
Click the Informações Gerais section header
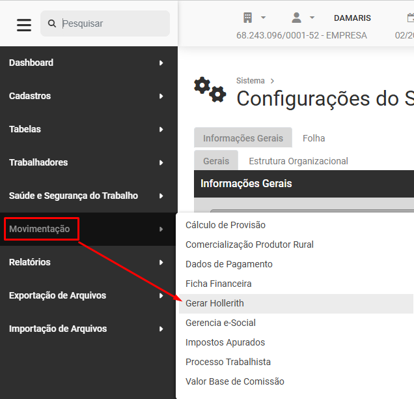304,184
